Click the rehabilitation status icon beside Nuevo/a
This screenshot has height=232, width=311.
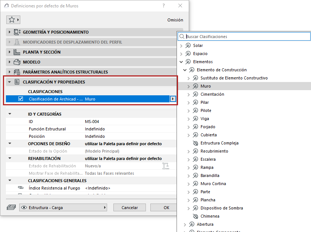[165, 166]
